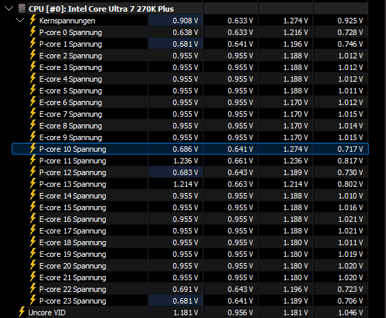
Task: Select the E-core 21 Spannung row
Action: pyautogui.click(x=190, y=277)
